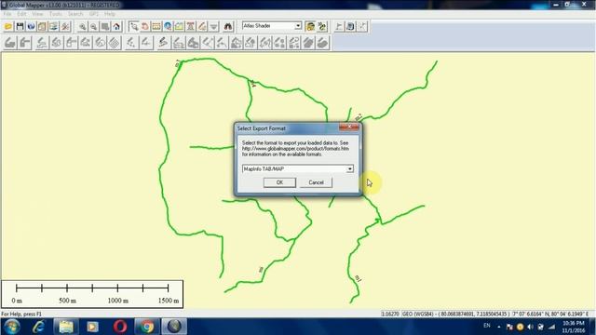Select the Feature Info tool icon

tap(168, 27)
